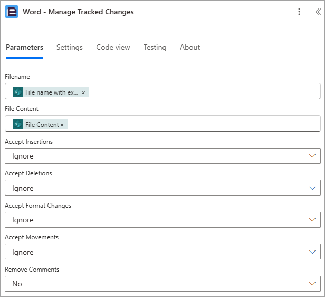Remove the File Content token
The width and height of the screenshot is (325, 297).
click(x=62, y=125)
